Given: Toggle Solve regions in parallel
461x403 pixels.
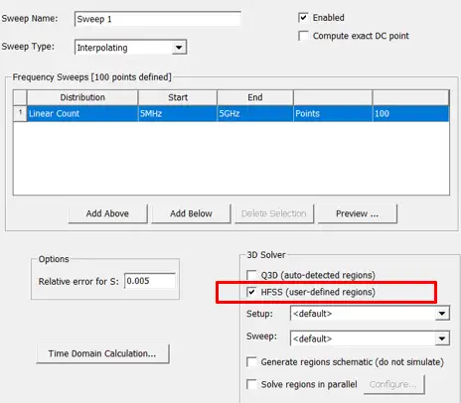Looking at the screenshot, I should pos(251,384).
